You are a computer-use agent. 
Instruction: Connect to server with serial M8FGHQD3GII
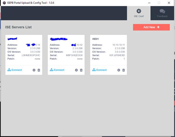57,70
